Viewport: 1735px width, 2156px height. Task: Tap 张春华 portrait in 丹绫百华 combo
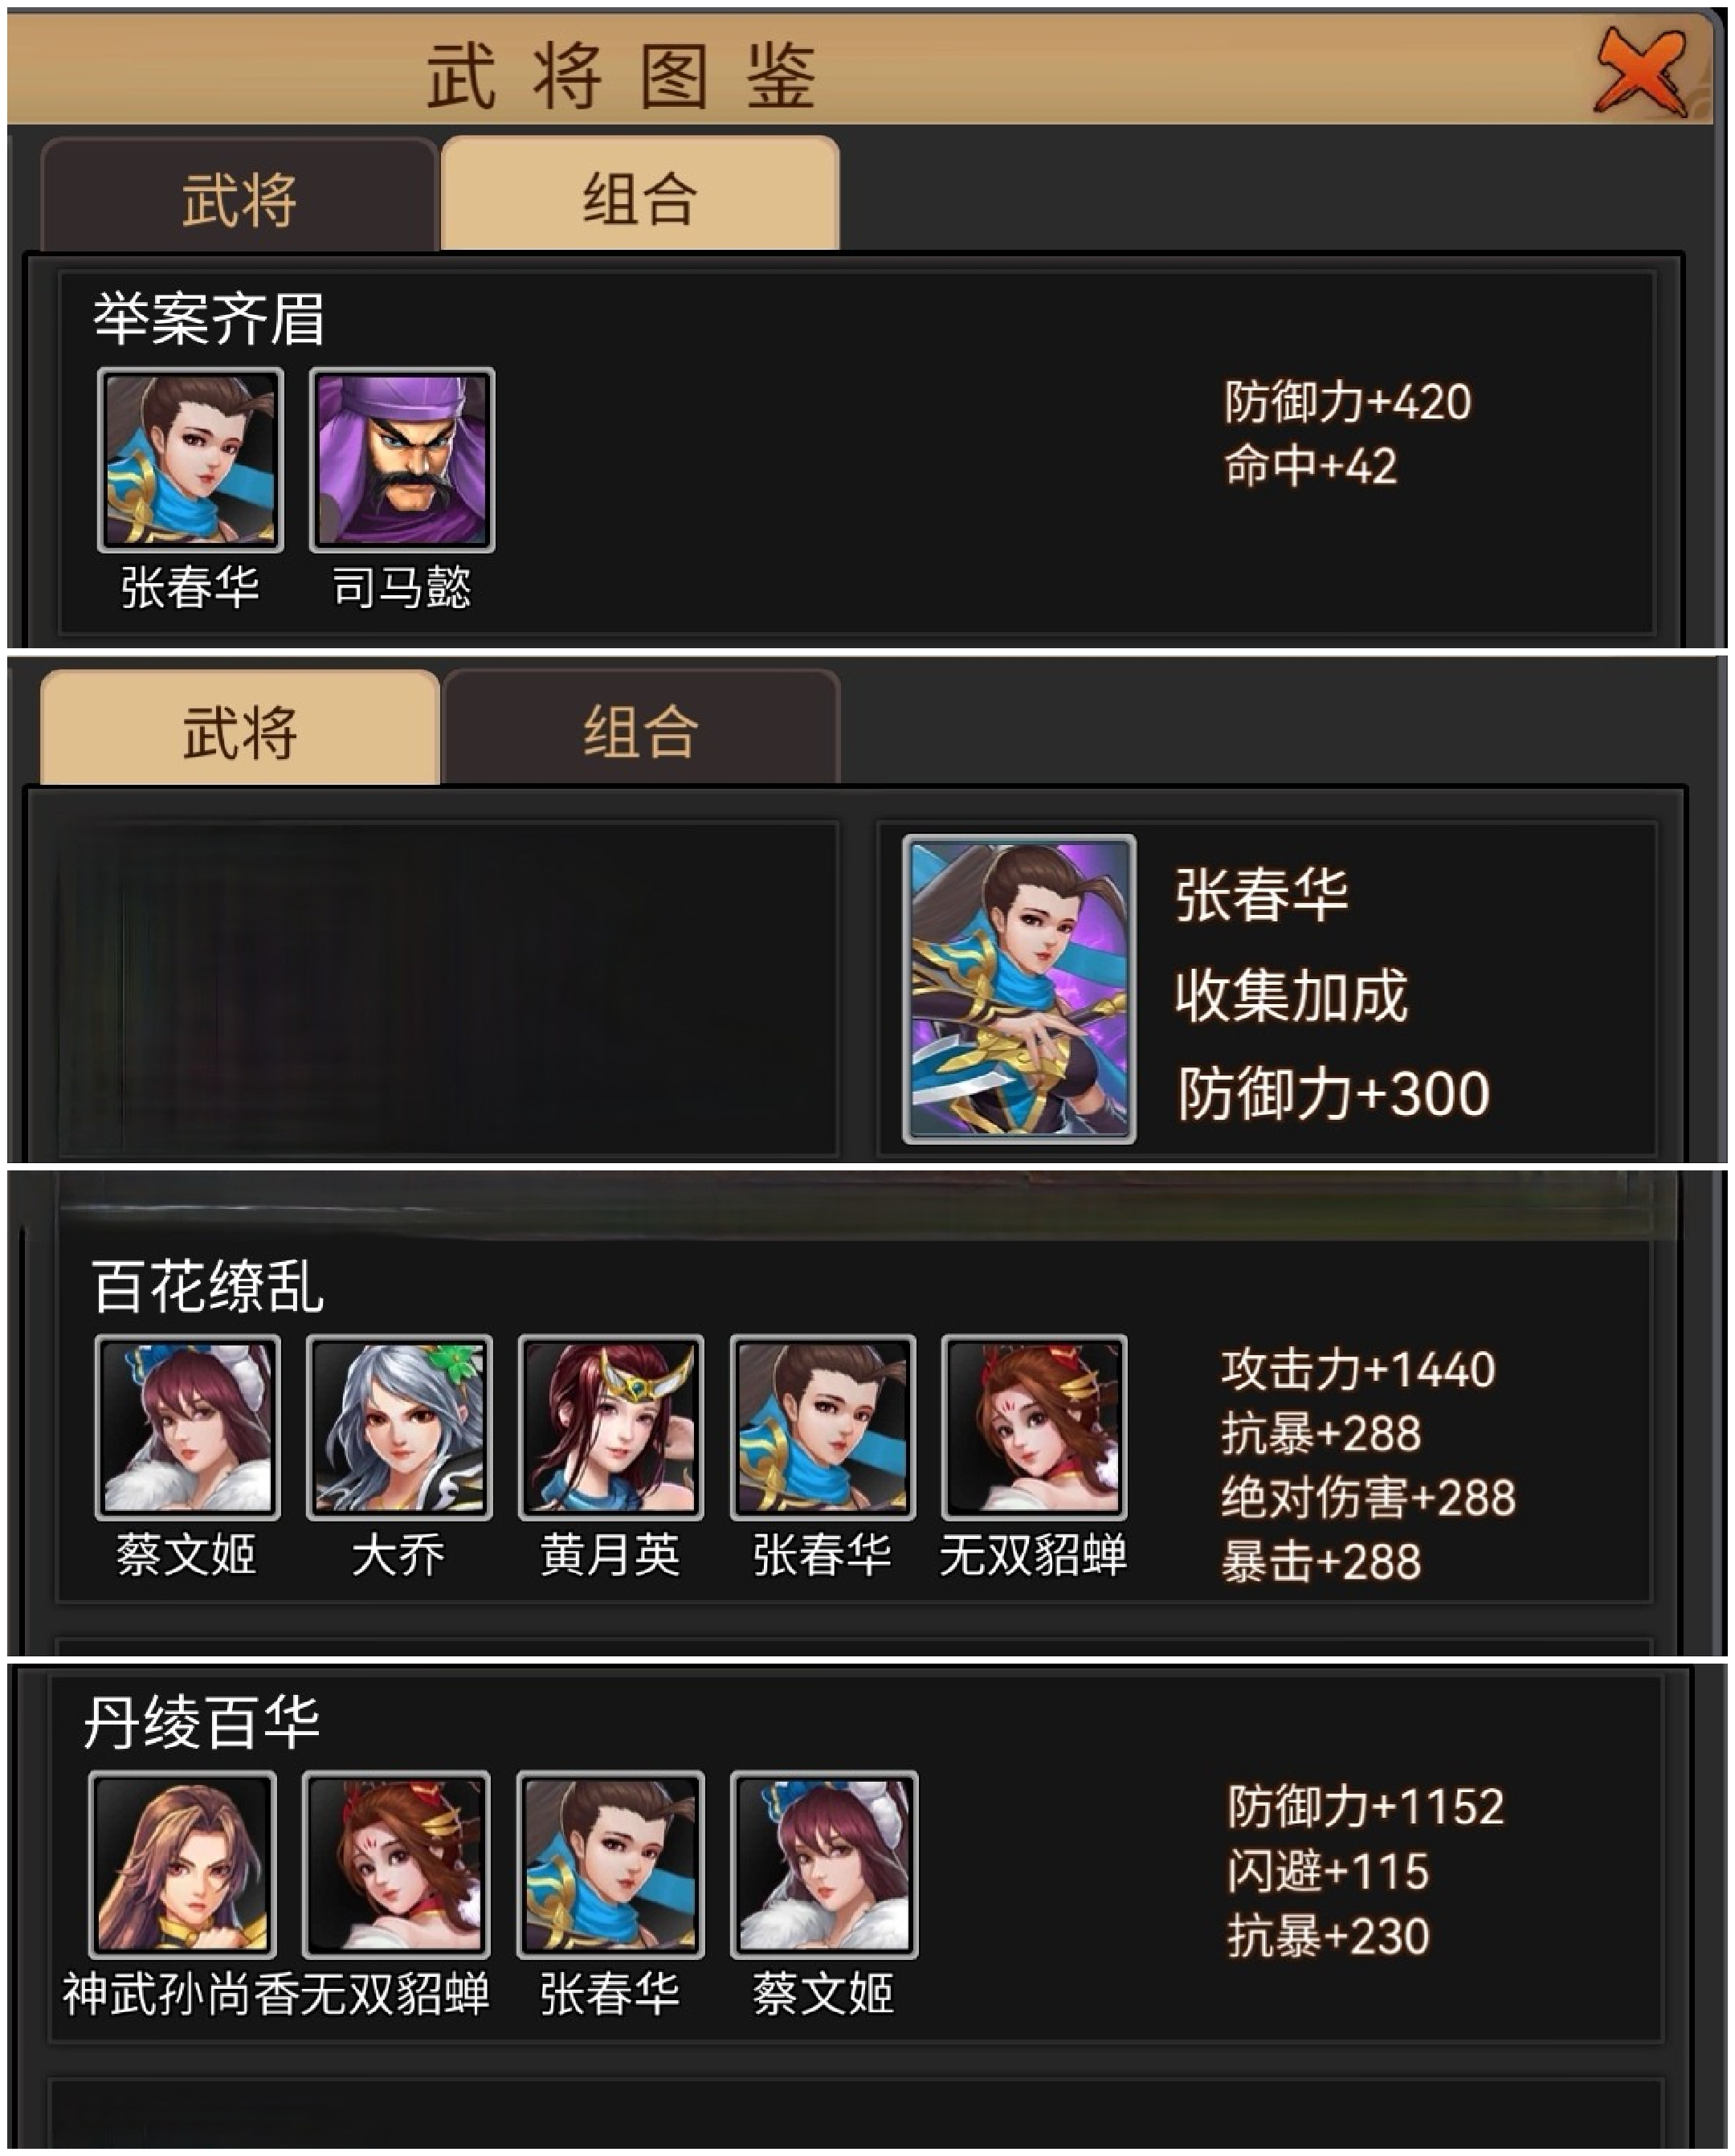pyautogui.click(x=610, y=1865)
